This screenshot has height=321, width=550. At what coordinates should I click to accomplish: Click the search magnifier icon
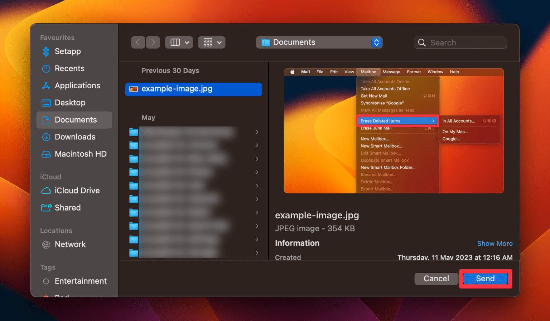422,42
